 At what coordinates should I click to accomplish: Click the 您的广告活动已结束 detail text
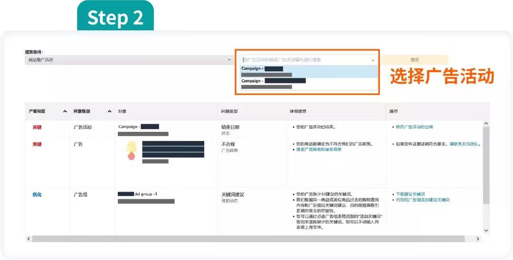(315, 127)
